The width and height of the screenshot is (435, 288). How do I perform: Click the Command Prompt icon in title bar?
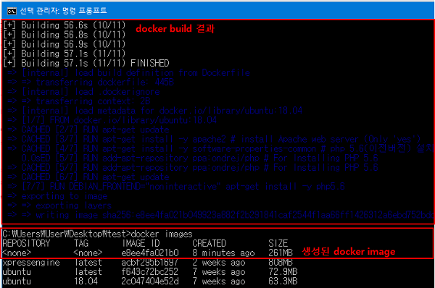tap(12, 11)
